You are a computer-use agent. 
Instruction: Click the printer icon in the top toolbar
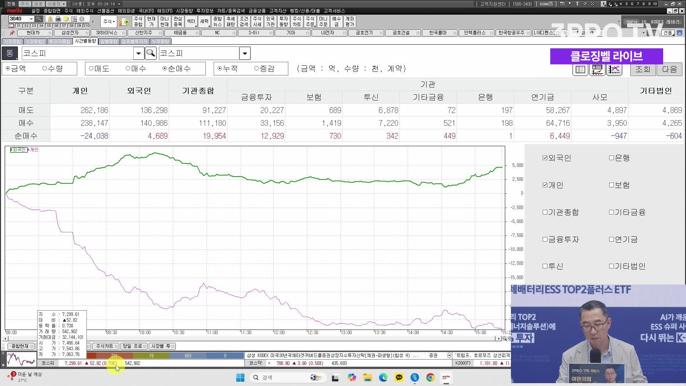[58, 19]
